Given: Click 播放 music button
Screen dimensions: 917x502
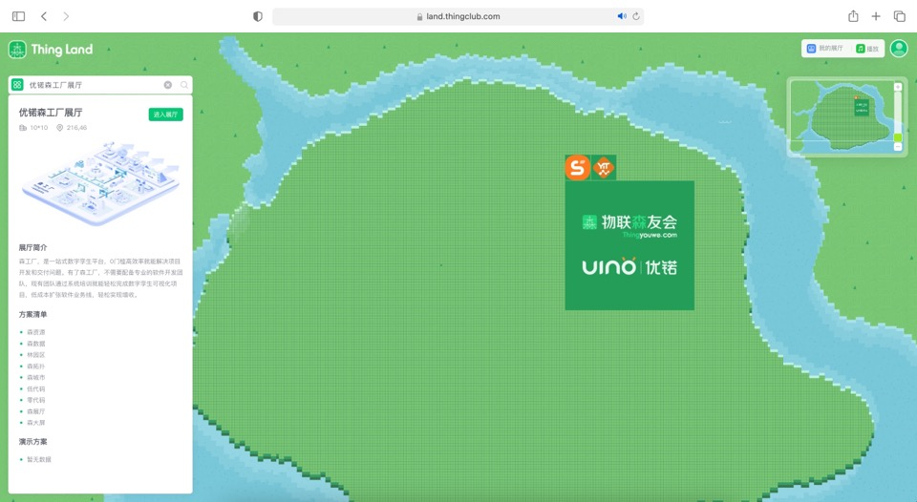Looking at the screenshot, I should coord(867,49).
